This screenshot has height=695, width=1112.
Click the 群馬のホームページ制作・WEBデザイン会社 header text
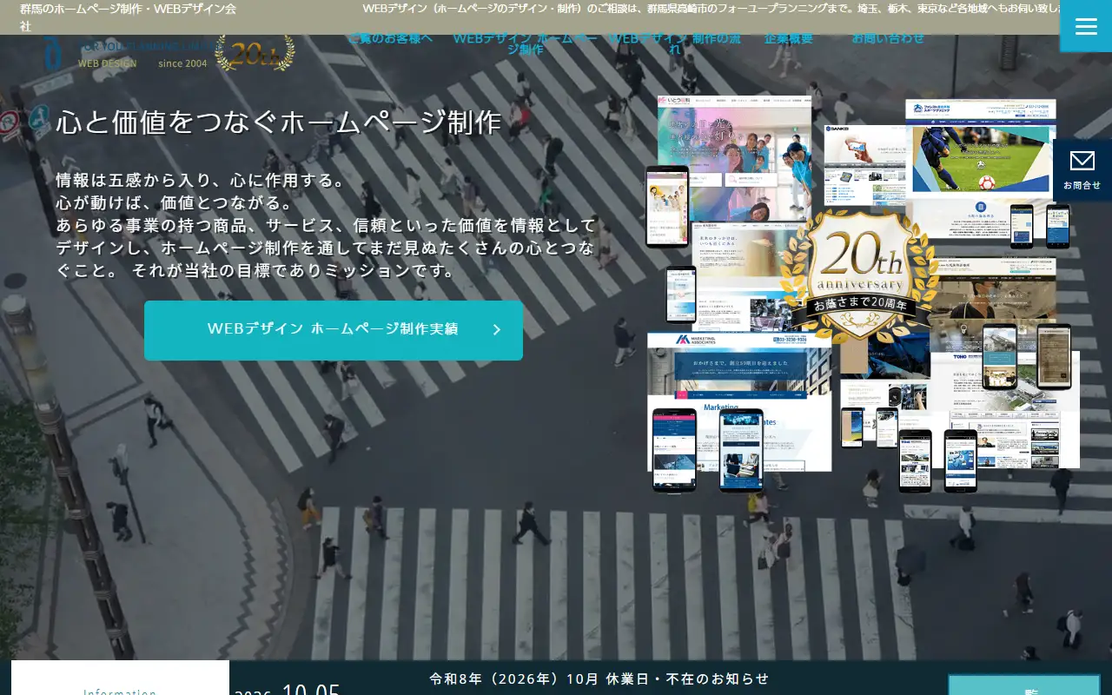pyautogui.click(x=128, y=17)
